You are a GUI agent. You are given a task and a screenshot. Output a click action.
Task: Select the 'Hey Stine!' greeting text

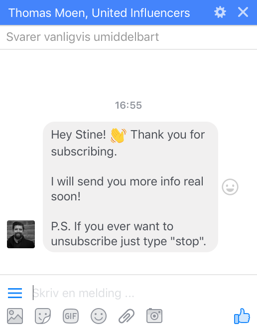tap(79, 135)
